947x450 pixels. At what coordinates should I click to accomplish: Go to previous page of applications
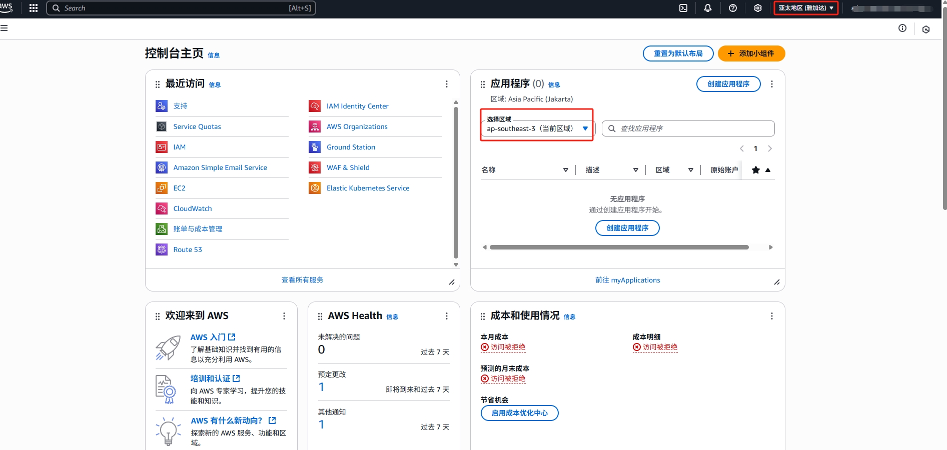pyautogui.click(x=742, y=148)
